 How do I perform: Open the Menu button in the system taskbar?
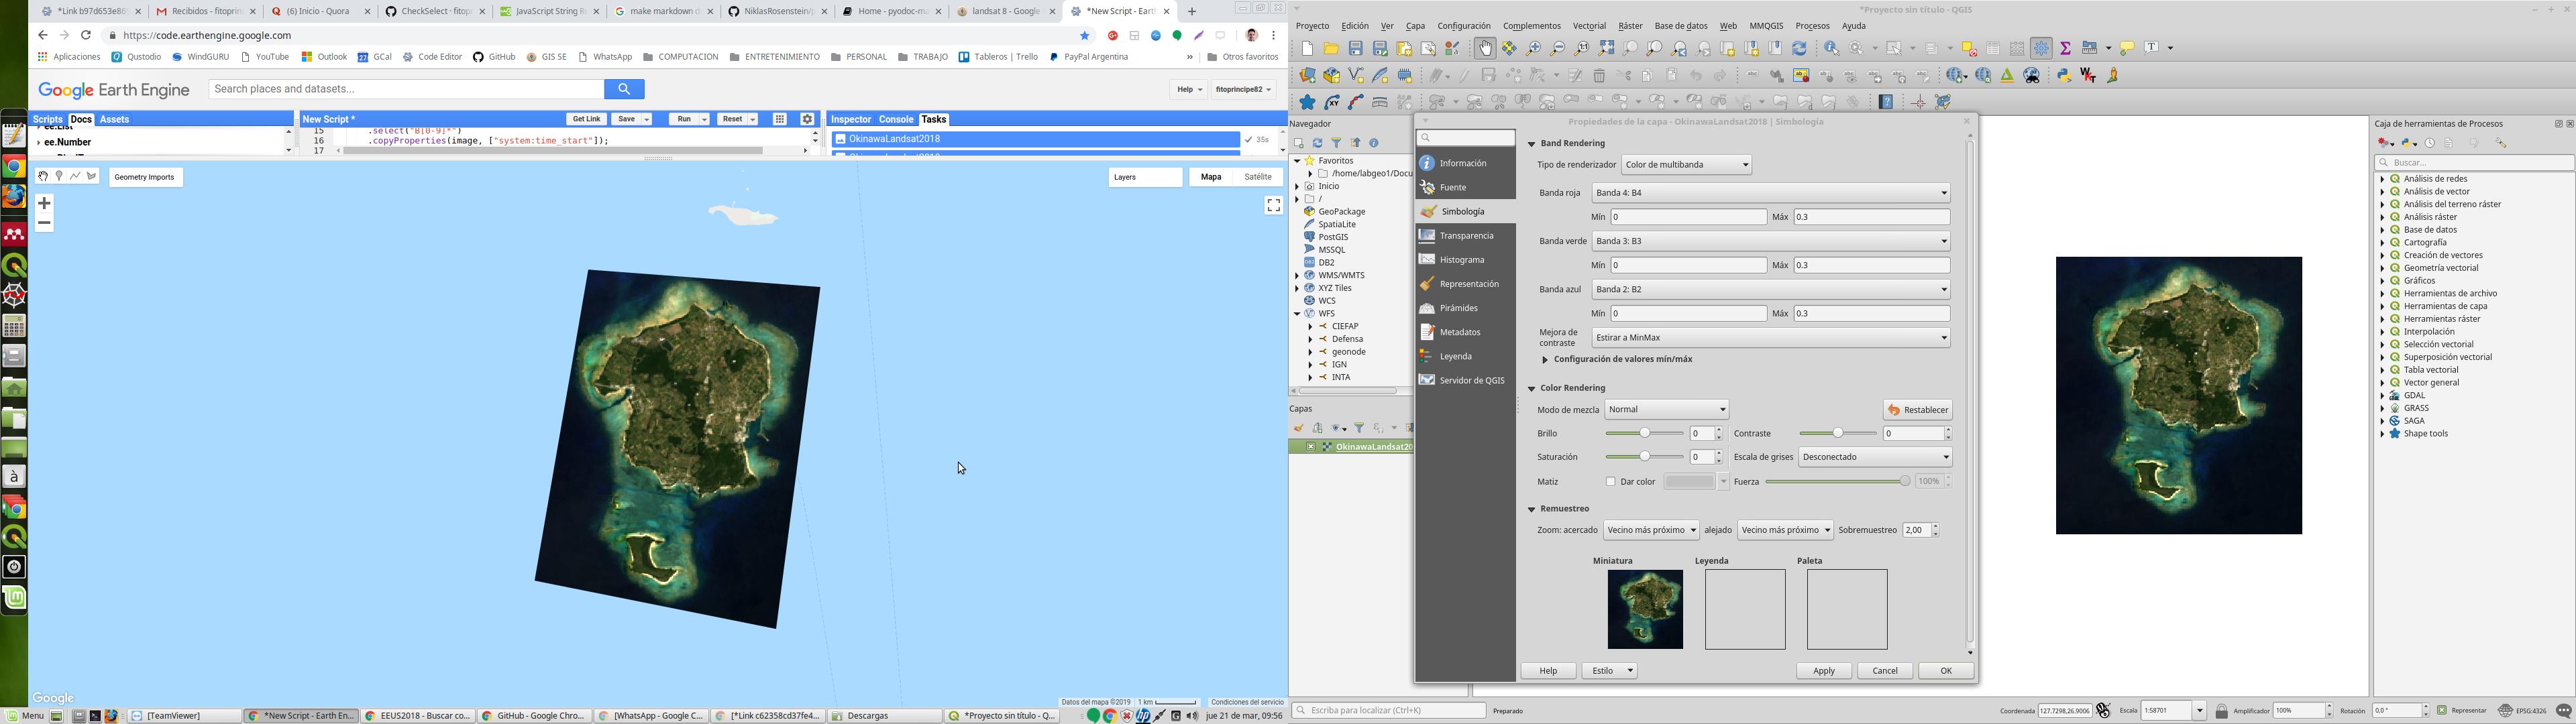point(25,716)
